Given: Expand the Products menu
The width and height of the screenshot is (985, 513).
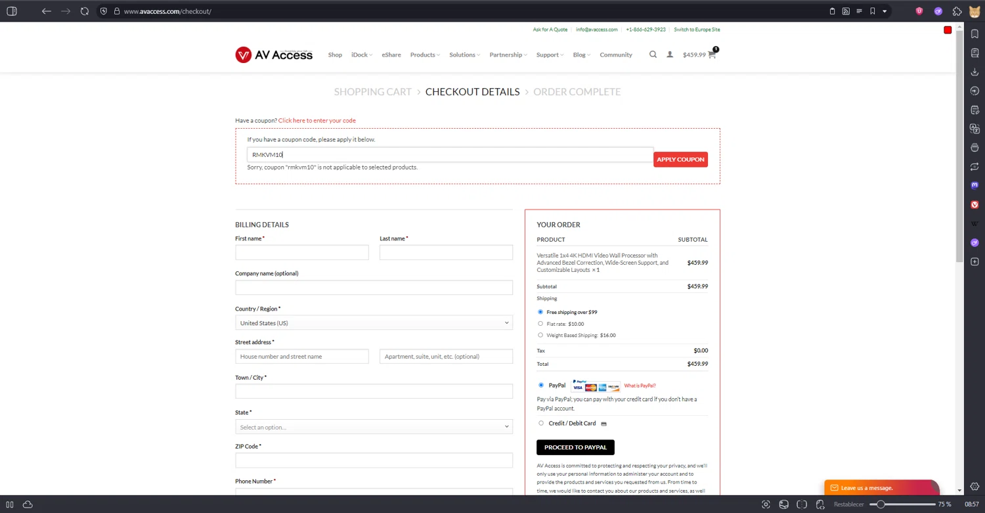Looking at the screenshot, I should pos(425,55).
